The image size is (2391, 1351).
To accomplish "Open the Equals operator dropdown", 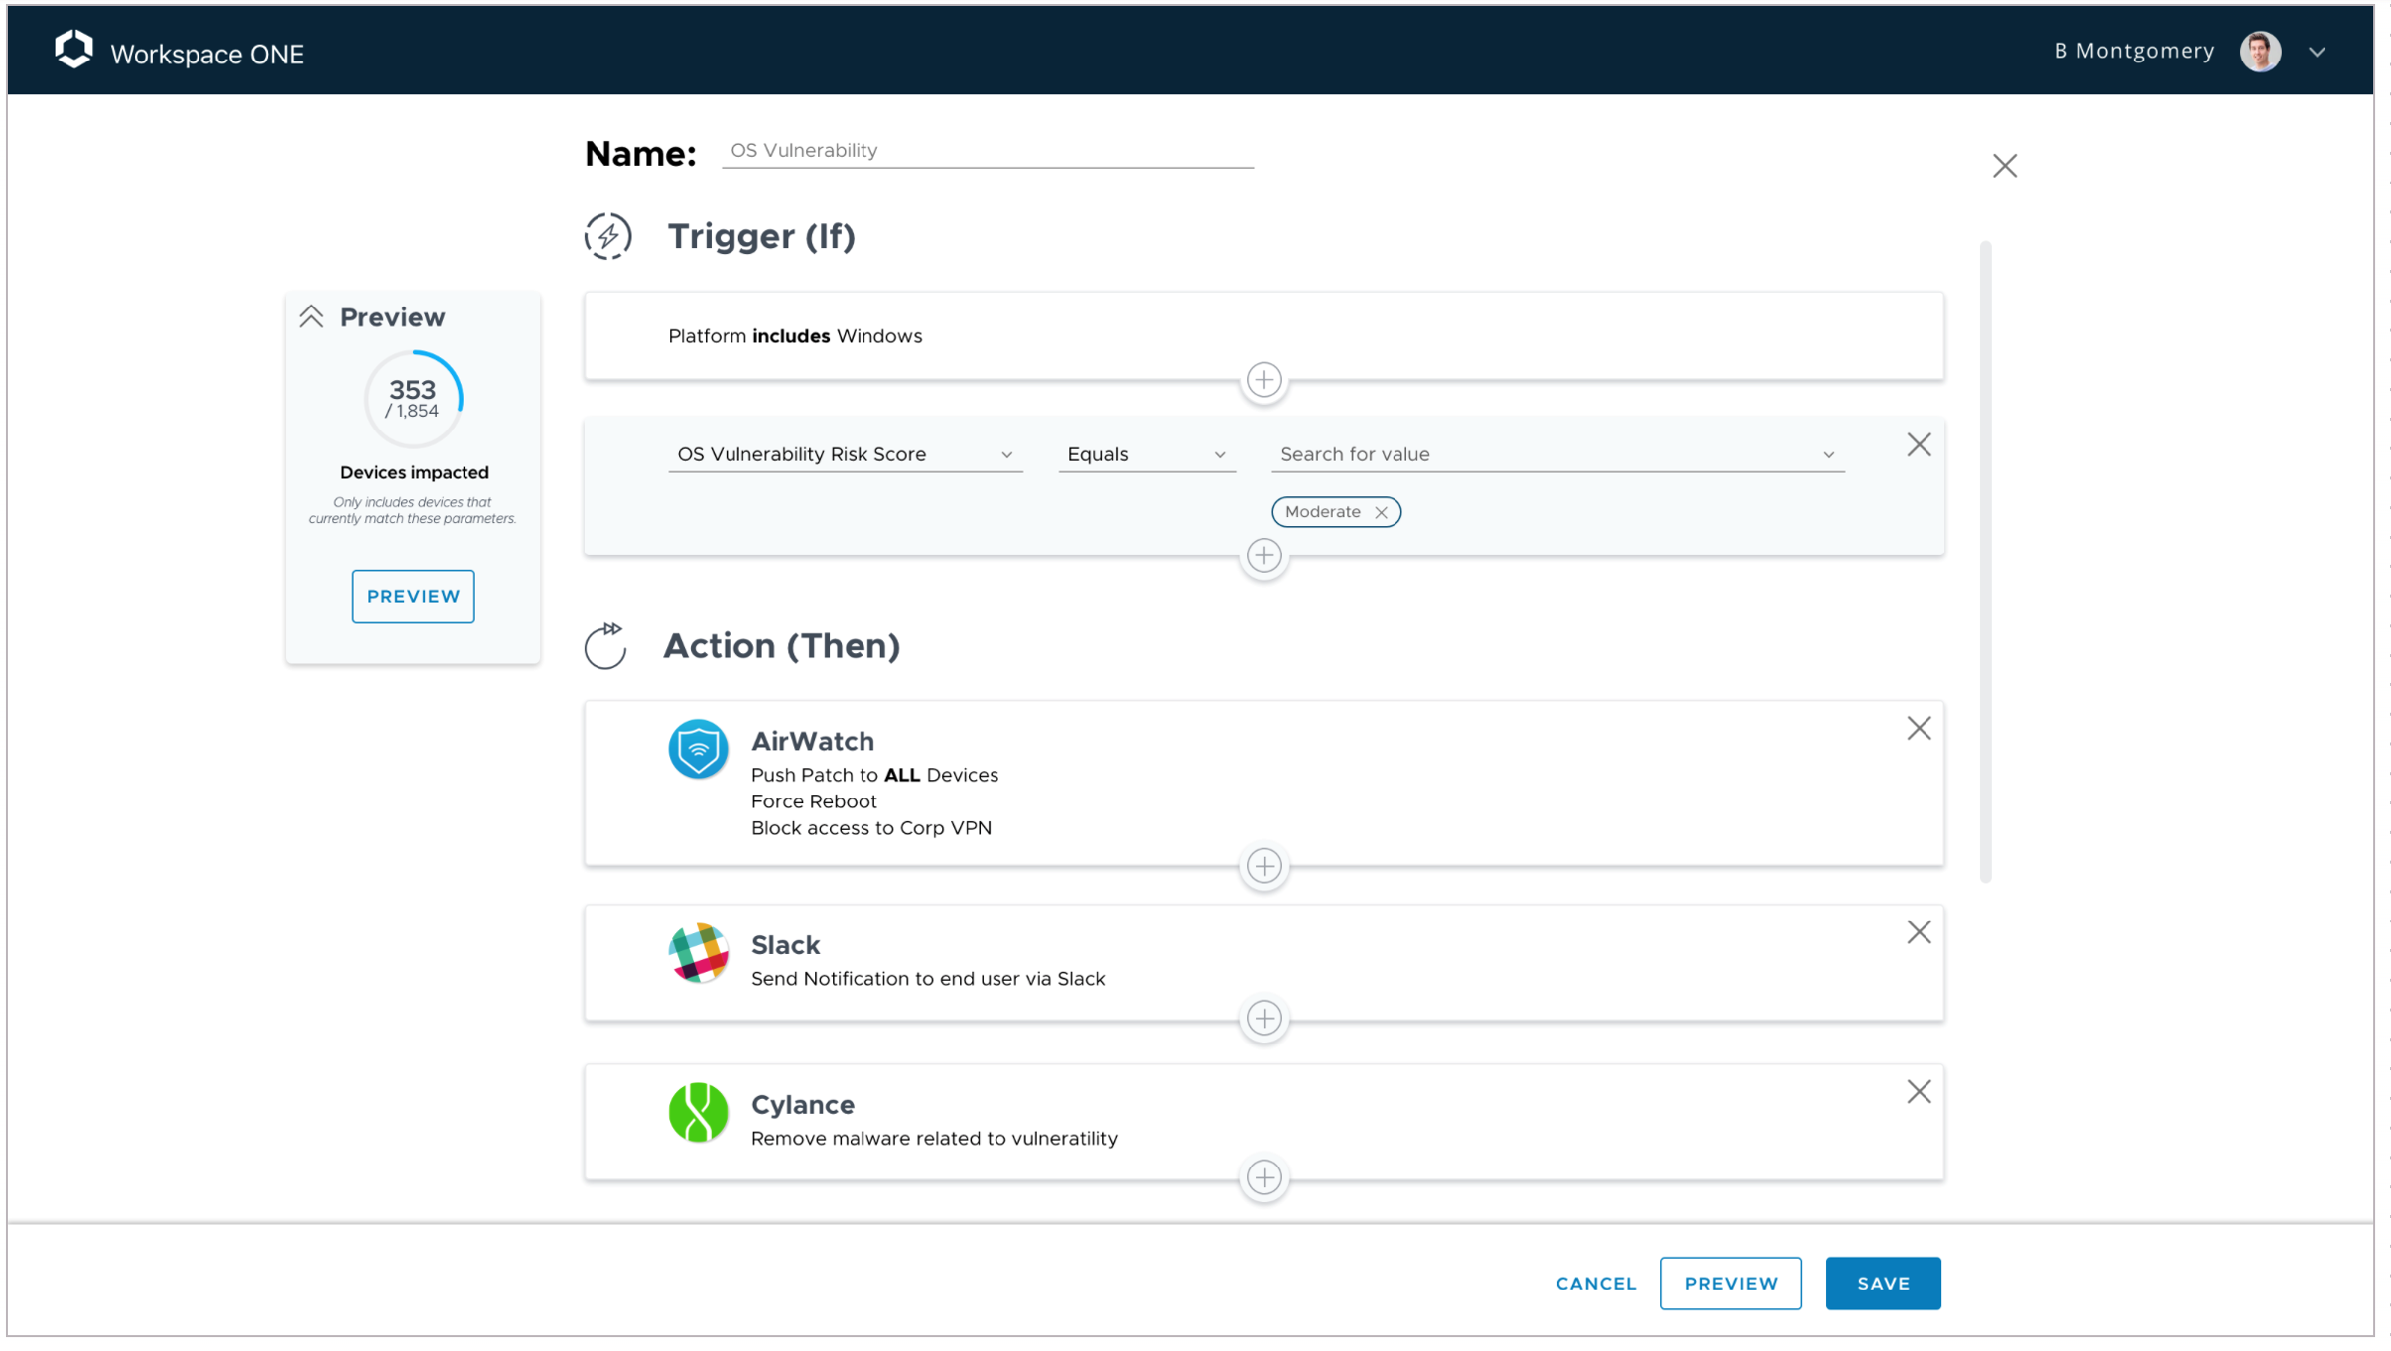I will pos(1146,454).
